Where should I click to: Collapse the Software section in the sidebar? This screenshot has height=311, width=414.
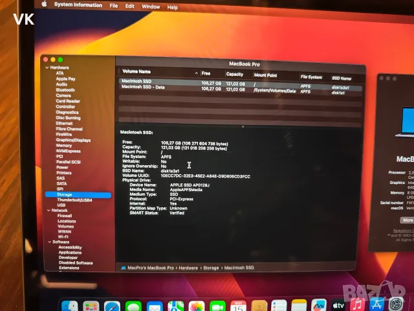pyautogui.click(x=50, y=242)
